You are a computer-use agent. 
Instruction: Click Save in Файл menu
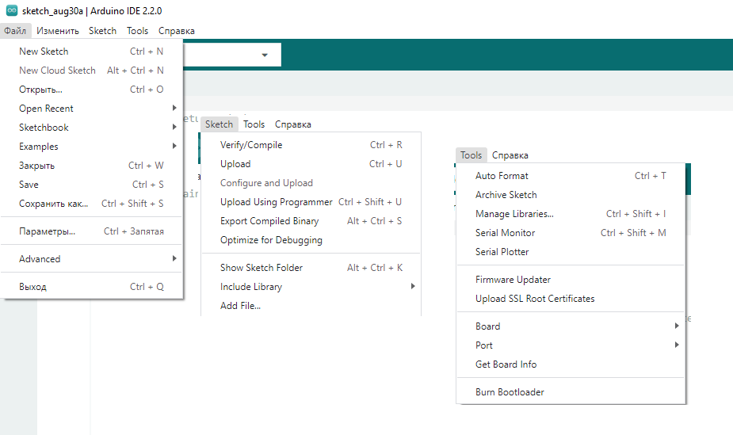[92, 185]
